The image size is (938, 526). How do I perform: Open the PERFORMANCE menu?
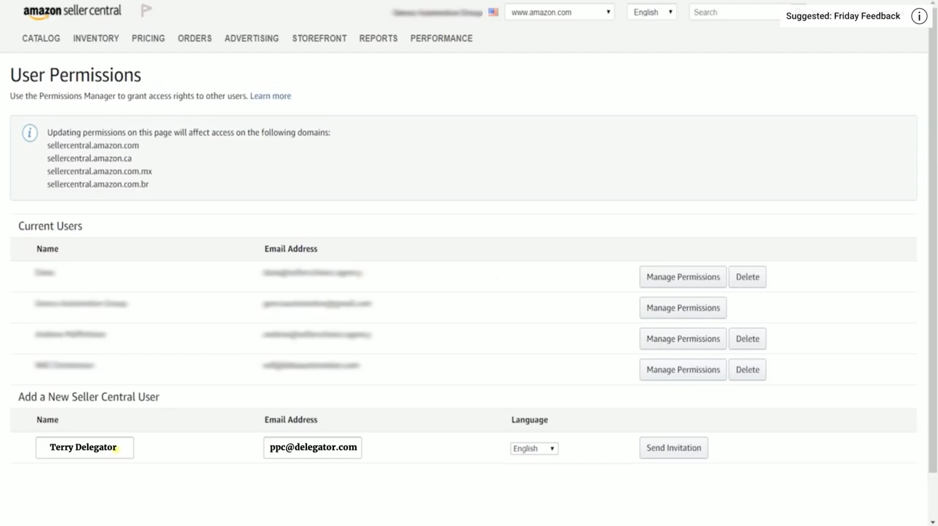click(x=441, y=38)
